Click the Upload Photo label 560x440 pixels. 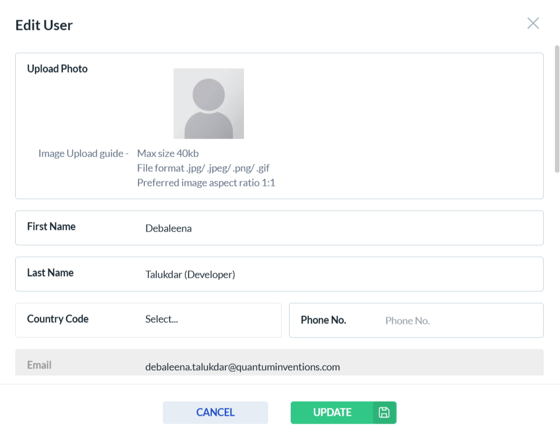57,69
